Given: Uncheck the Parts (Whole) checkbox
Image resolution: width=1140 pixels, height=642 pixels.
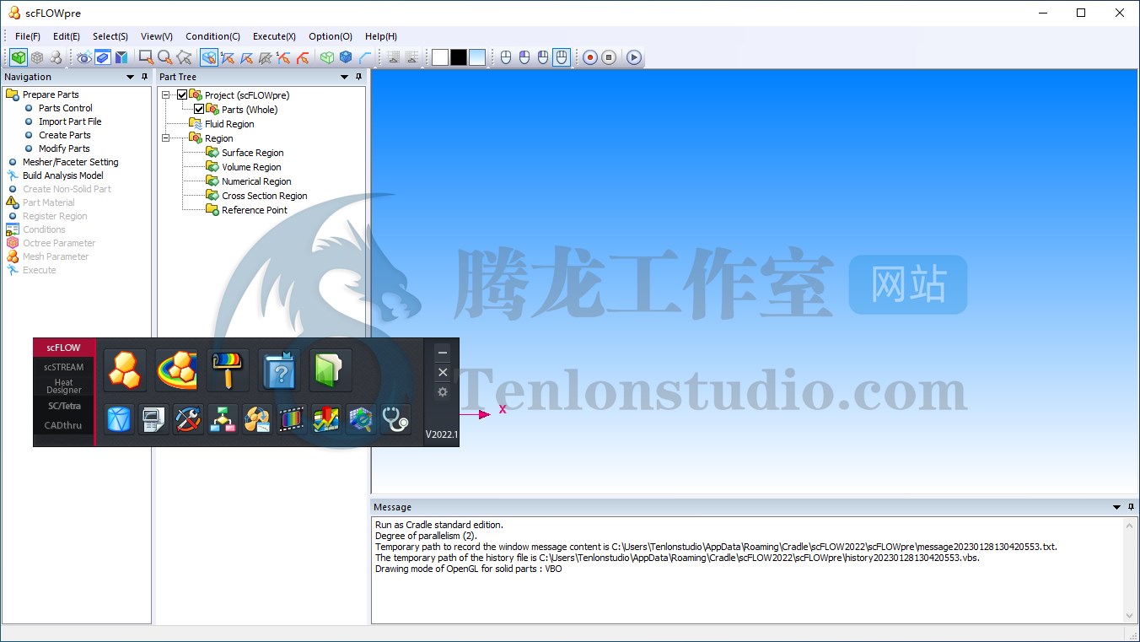Looking at the screenshot, I should pyautogui.click(x=199, y=110).
